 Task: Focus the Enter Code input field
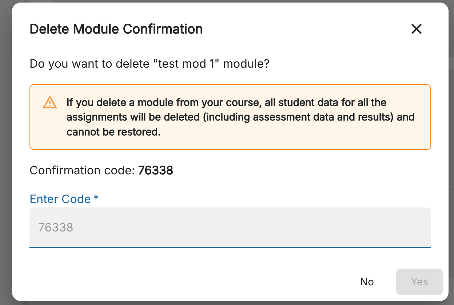(230, 227)
